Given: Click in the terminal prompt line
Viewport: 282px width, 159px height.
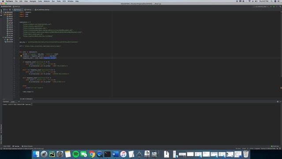Looking at the screenshot, I should pyautogui.click(x=18, y=104).
